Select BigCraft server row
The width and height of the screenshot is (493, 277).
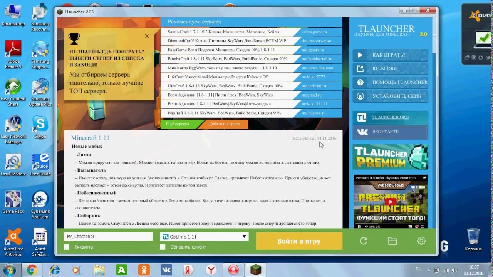[251, 113]
